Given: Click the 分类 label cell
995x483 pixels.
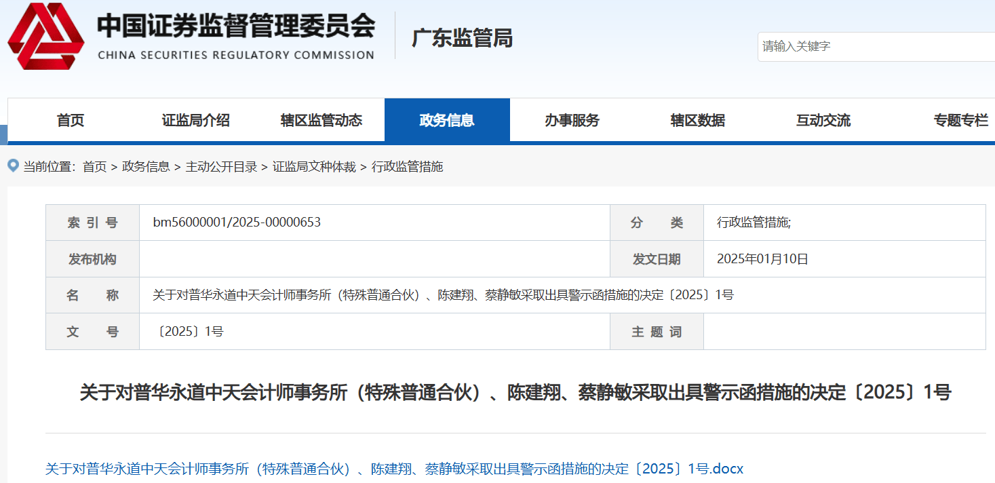Looking at the screenshot, I should coord(657,223).
